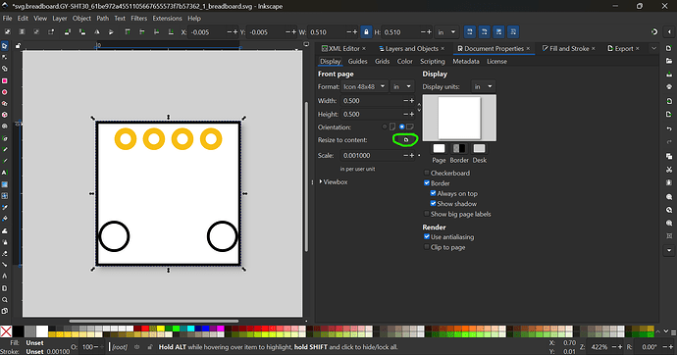The width and height of the screenshot is (677, 355).
Task: Click the Page background color swatch
Action: [x=440, y=148]
